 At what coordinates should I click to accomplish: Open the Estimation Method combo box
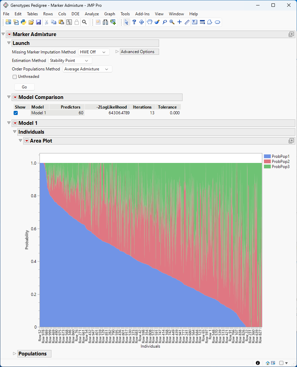[70, 60]
